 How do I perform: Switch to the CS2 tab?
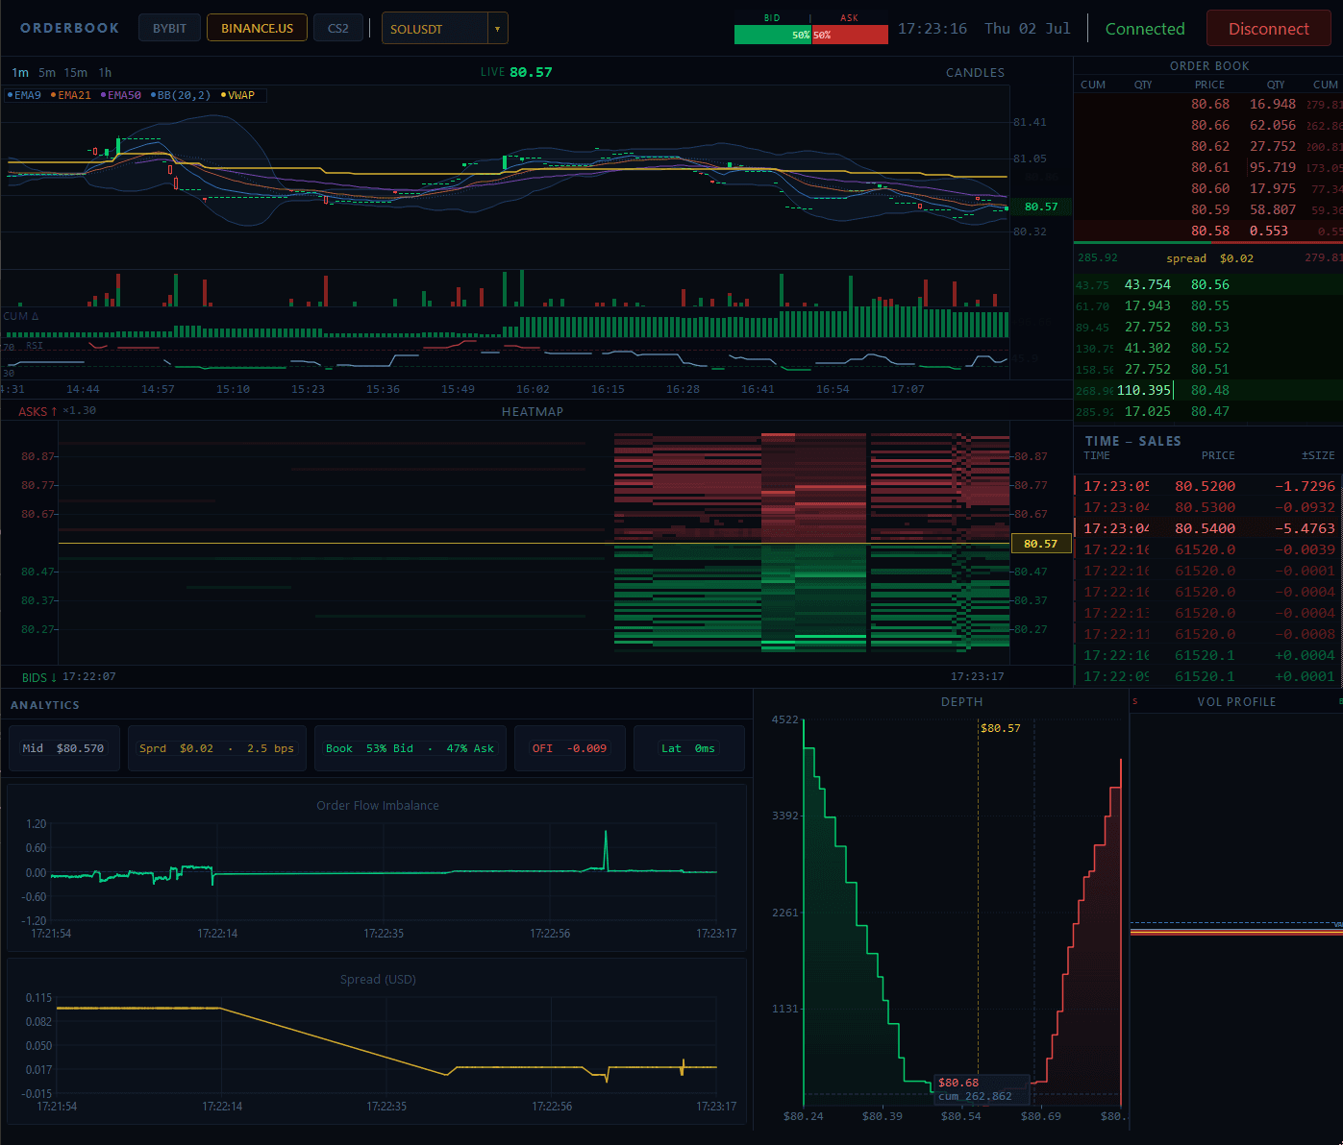click(337, 28)
